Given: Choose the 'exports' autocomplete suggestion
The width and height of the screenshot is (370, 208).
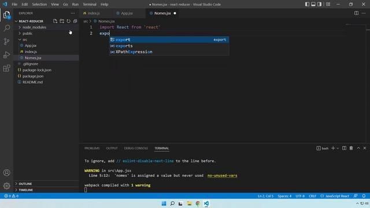Looking at the screenshot, I should [169, 46].
